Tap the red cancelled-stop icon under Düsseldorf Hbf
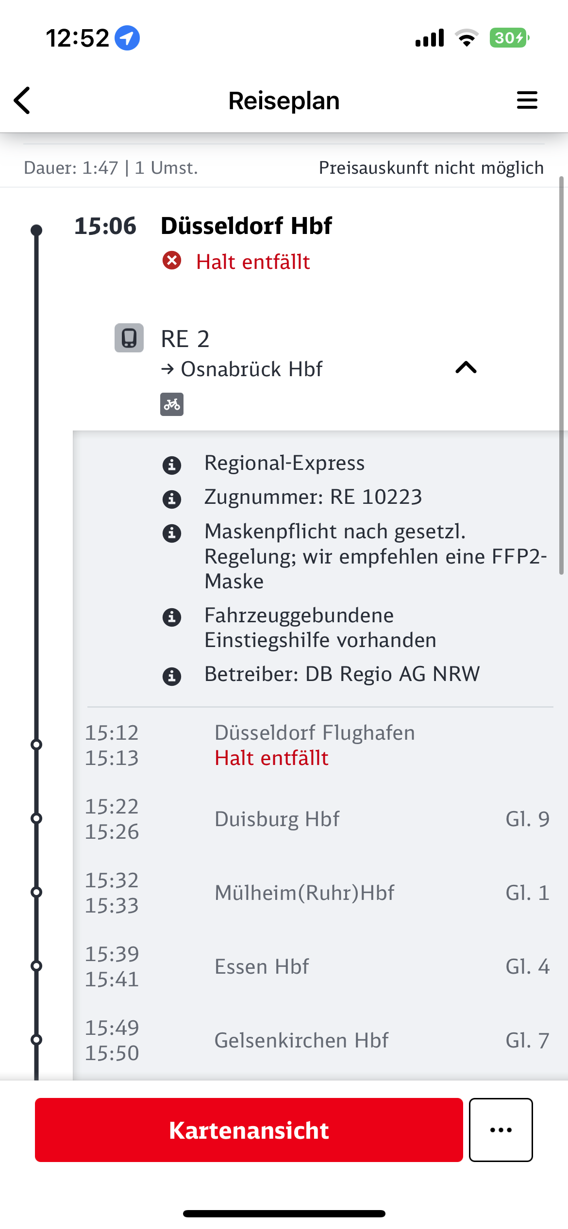This screenshot has height=1229, width=568. (x=172, y=261)
